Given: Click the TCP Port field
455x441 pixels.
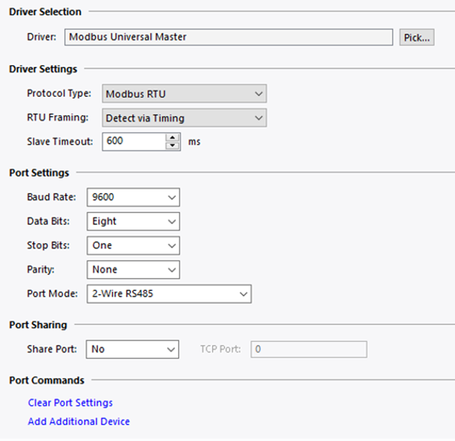Looking at the screenshot, I should coord(309,349).
